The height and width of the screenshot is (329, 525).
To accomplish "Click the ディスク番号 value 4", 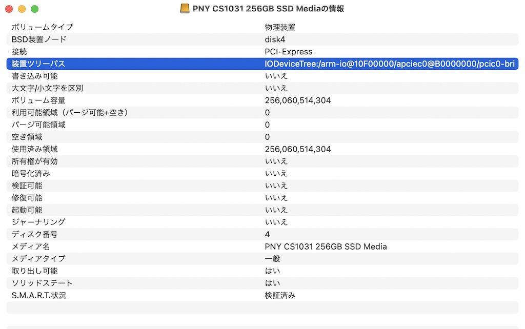I will [x=267, y=234].
